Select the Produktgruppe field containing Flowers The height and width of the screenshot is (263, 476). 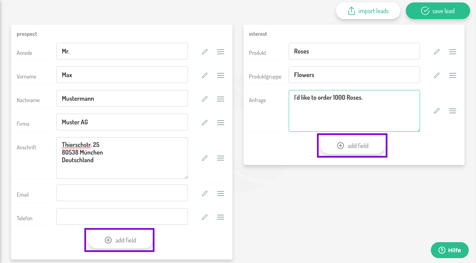click(x=354, y=75)
